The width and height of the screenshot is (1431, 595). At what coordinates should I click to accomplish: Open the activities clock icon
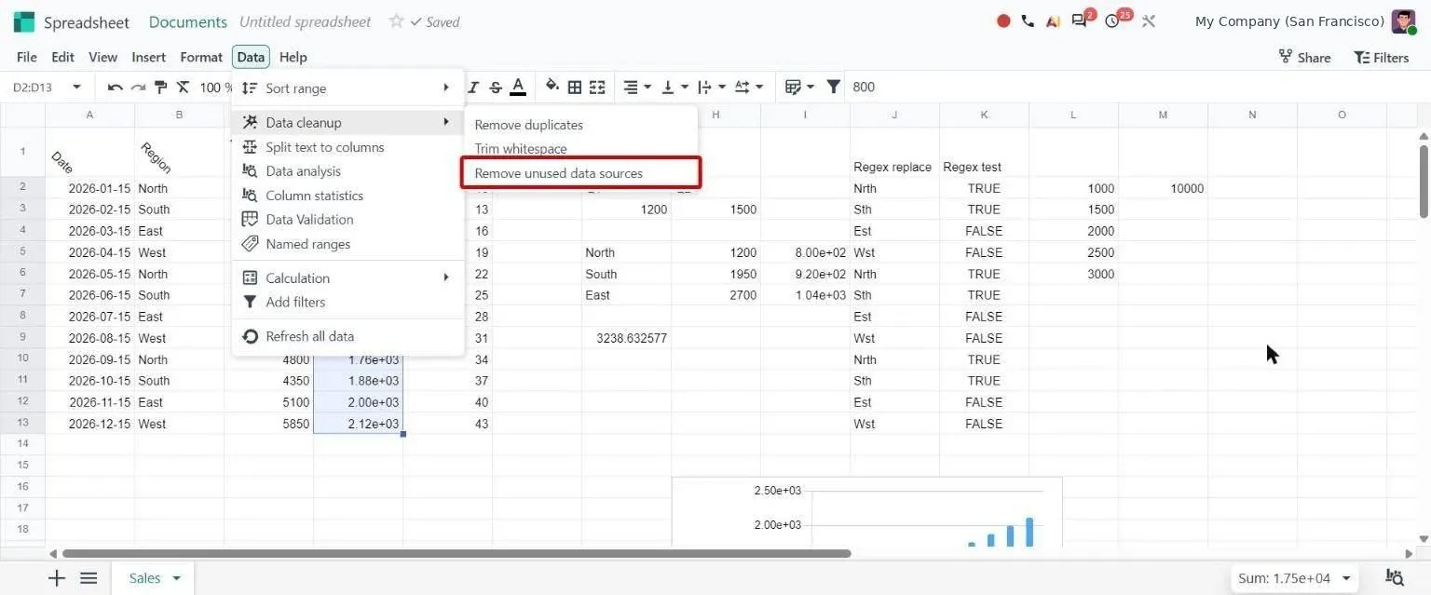click(1112, 20)
